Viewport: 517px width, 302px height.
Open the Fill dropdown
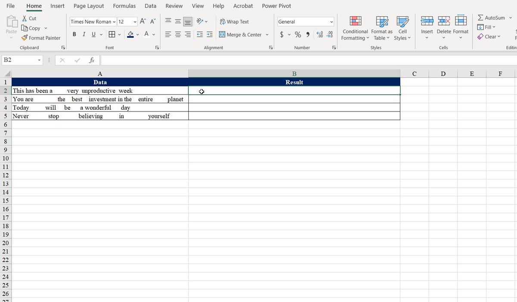click(486, 27)
